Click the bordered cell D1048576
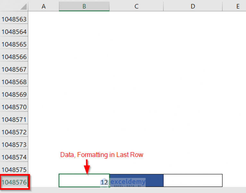 [x=193, y=180]
